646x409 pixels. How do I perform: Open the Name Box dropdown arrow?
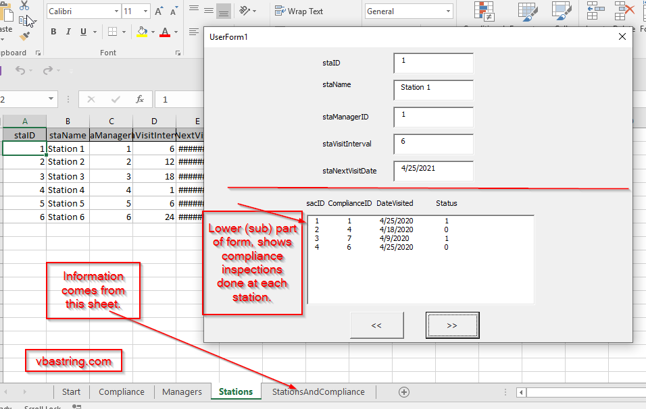point(51,99)
